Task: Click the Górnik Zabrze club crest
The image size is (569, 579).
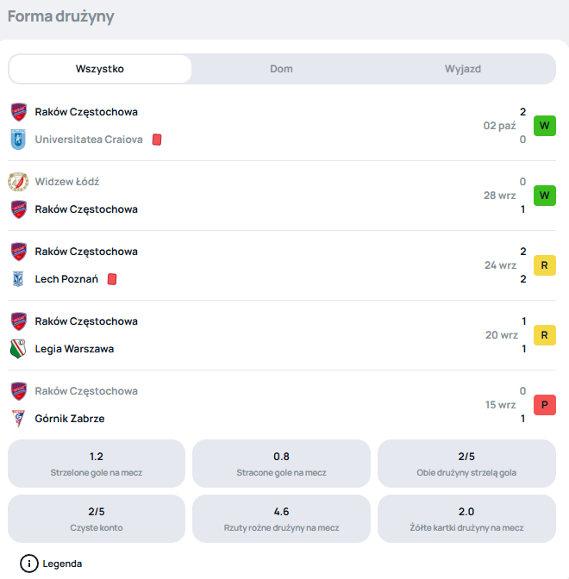Action: (18, 419)
